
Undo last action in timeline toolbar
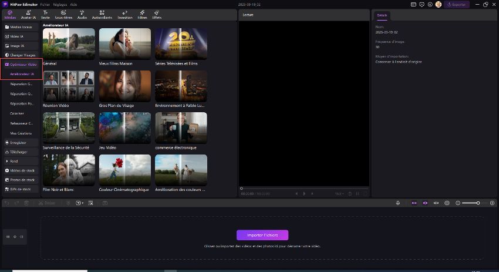click(7, 203)
